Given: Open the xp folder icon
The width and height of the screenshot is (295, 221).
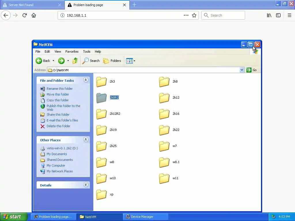Looking at the screenshot, I should click(101, 195).
